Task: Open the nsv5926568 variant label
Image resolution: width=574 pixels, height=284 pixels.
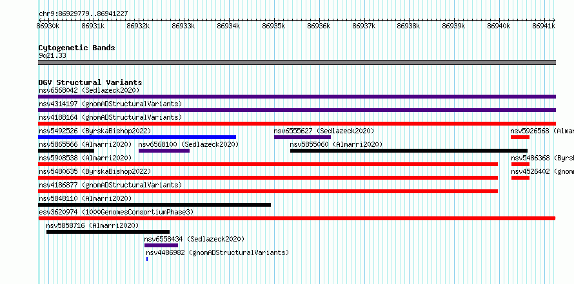Action: pos(542,131)
